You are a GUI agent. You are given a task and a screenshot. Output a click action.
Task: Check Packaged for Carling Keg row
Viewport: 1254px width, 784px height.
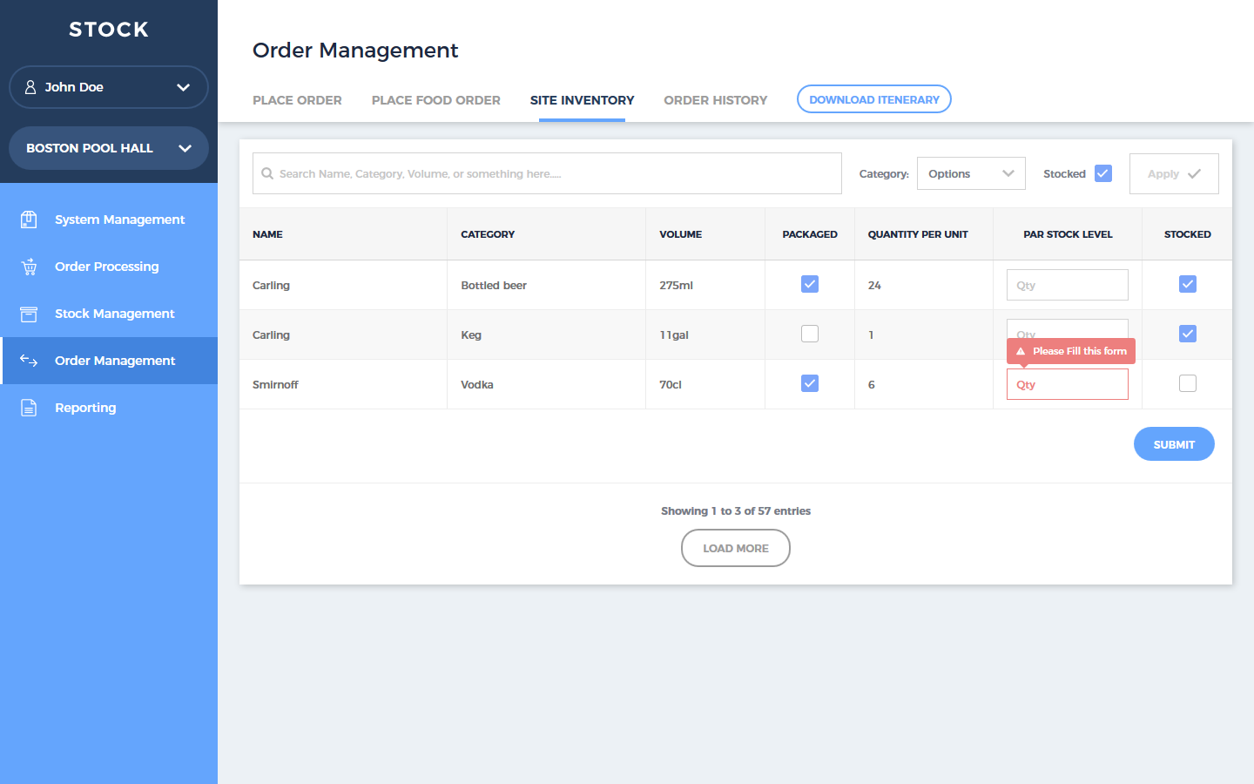pos(810,334)
